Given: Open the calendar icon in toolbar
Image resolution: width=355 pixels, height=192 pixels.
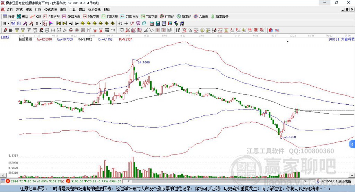Looking at the screenshot, I should pos(152,24).
